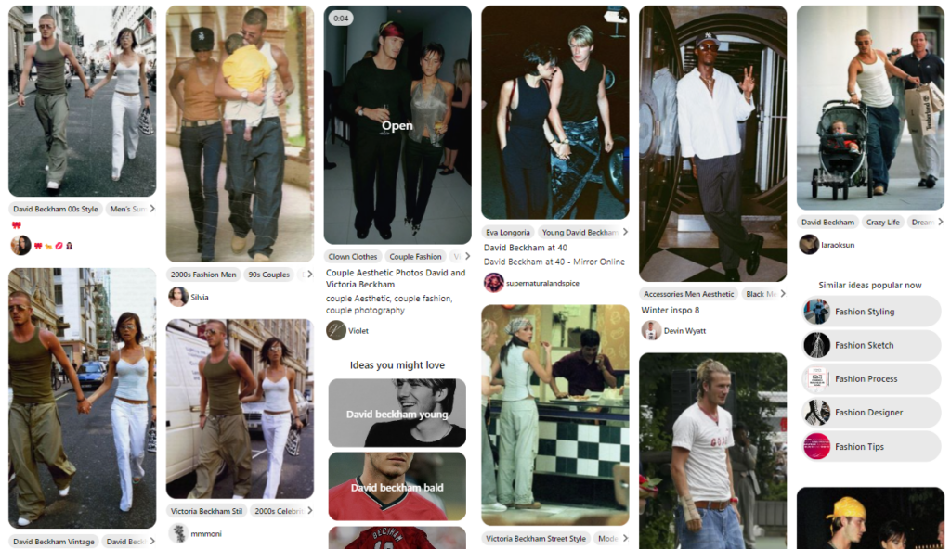Expand more tags after Couple Fashion chip
The width and height of the screenshot is (951, 549).
point(467,256)
